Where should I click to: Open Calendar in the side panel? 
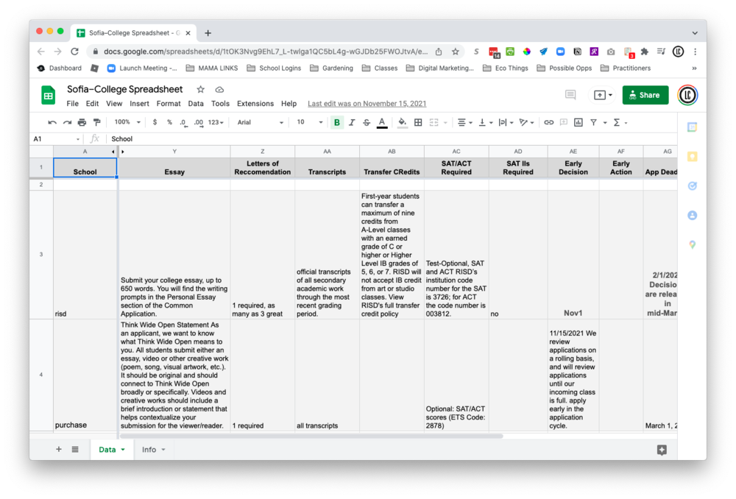coord(693,127)
